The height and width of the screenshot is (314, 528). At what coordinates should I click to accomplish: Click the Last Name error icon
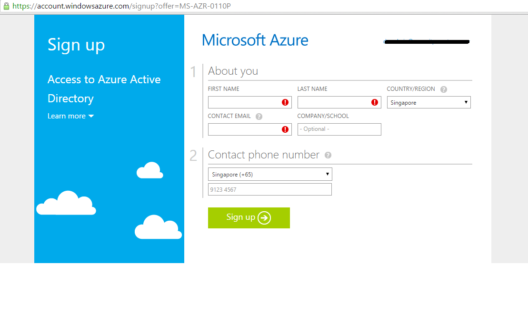(x=374, y=102)
